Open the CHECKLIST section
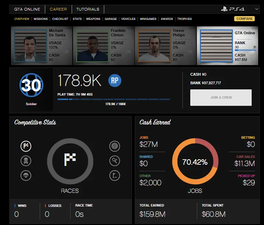This screenshot has width=264, height=225. coord(60,19)
